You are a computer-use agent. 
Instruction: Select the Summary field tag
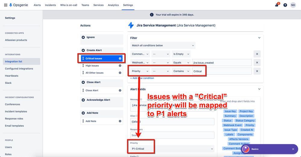(x=230, y=116)
